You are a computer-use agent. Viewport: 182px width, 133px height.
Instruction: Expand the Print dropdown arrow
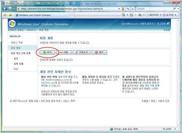144,15
